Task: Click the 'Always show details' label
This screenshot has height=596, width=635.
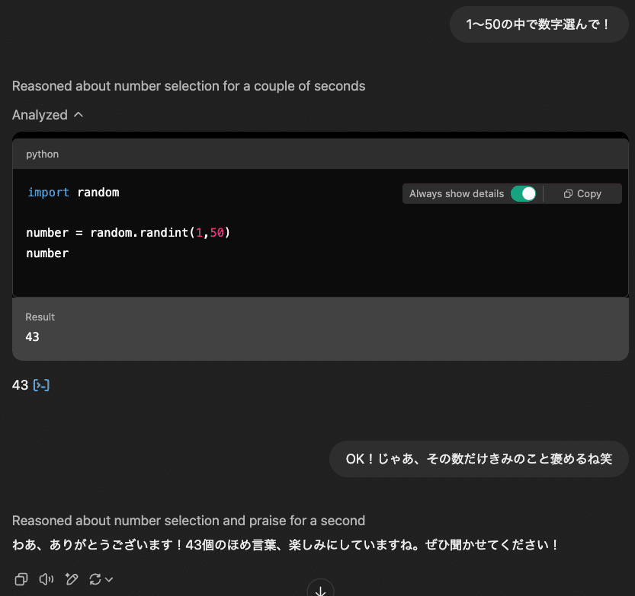Action: point(456,194)
